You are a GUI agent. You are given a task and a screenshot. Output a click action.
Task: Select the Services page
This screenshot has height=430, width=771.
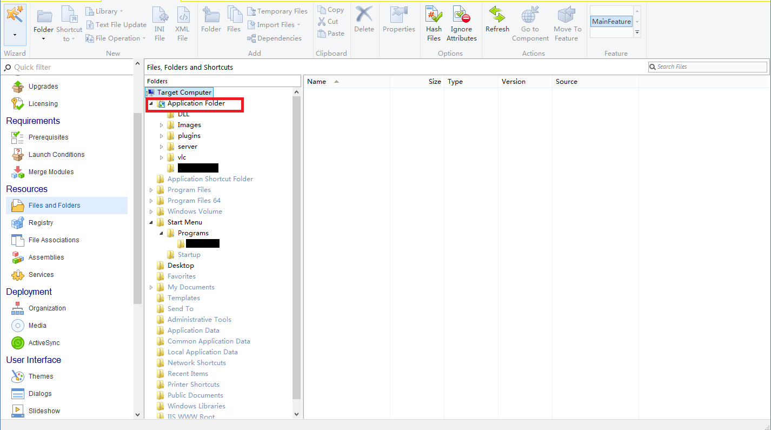(x=41, y=275)
